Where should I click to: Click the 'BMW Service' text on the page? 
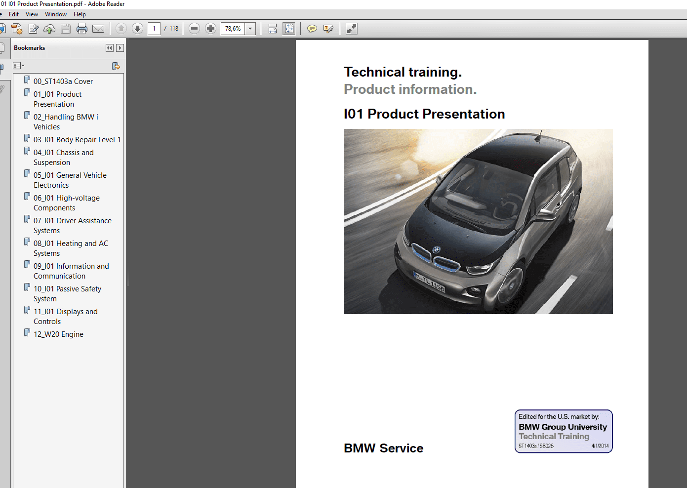pyautogui.click(x=384, y=448)
